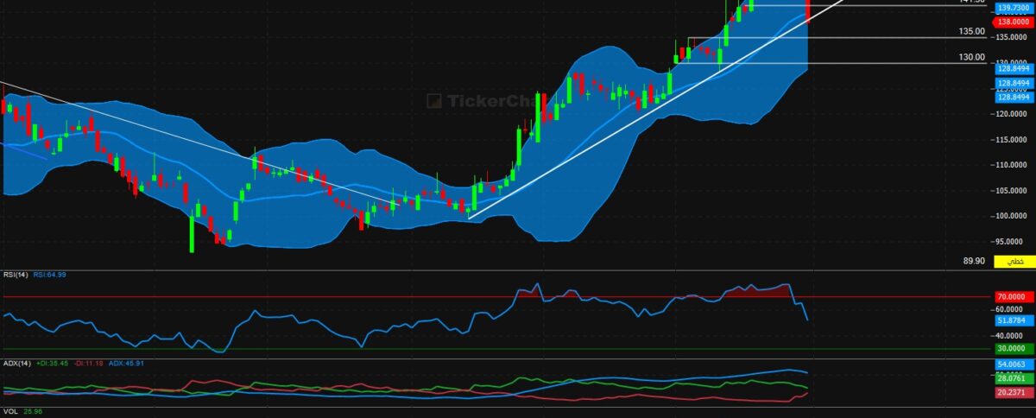Click the blue 139.7300 price tag
Viewport: 1036px width, 418px height.
pyautogui.click(x=1014, y=8)
